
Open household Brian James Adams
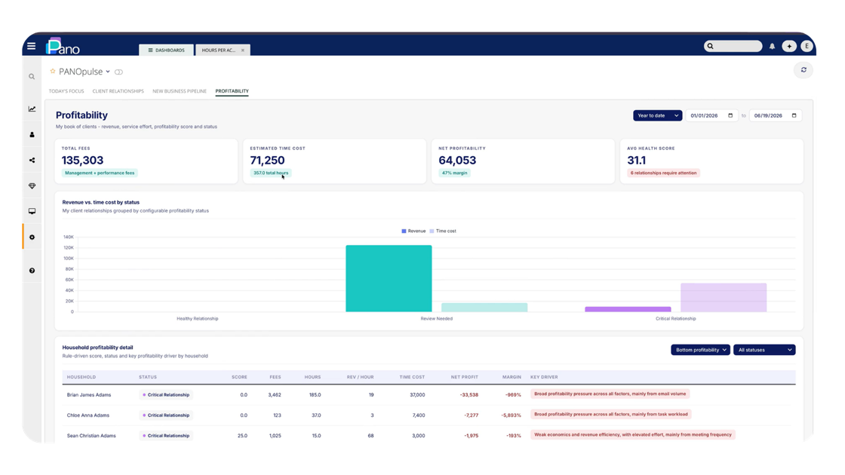click(89, 395)
